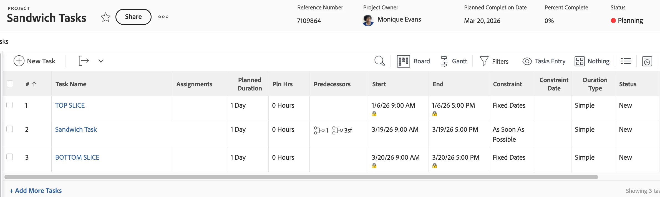660x197 pixels.
Task: Select the TOP SLICE row checkbox
Action: pyautogui.click(x=10, y=105)
